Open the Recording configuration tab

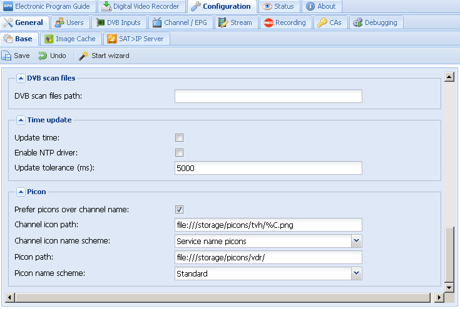pyautogui.click(x=285, y=22)
